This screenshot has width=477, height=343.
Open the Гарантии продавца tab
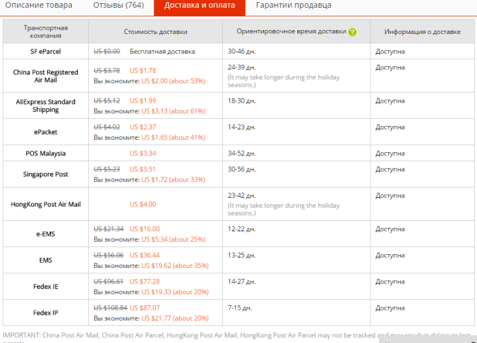click(x=293, y=5)
